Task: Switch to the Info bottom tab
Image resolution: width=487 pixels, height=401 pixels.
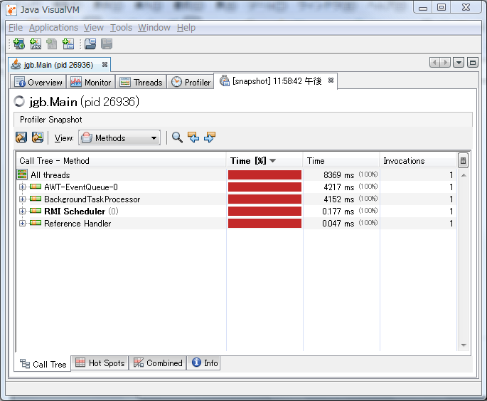Action: coord(204,363)
